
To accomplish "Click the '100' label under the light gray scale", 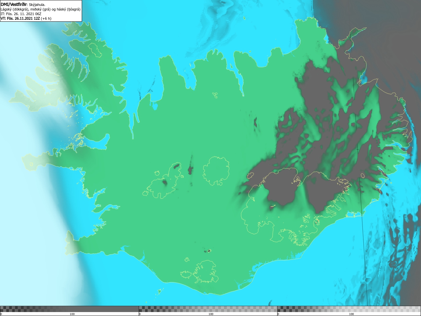I will [351, 314].
